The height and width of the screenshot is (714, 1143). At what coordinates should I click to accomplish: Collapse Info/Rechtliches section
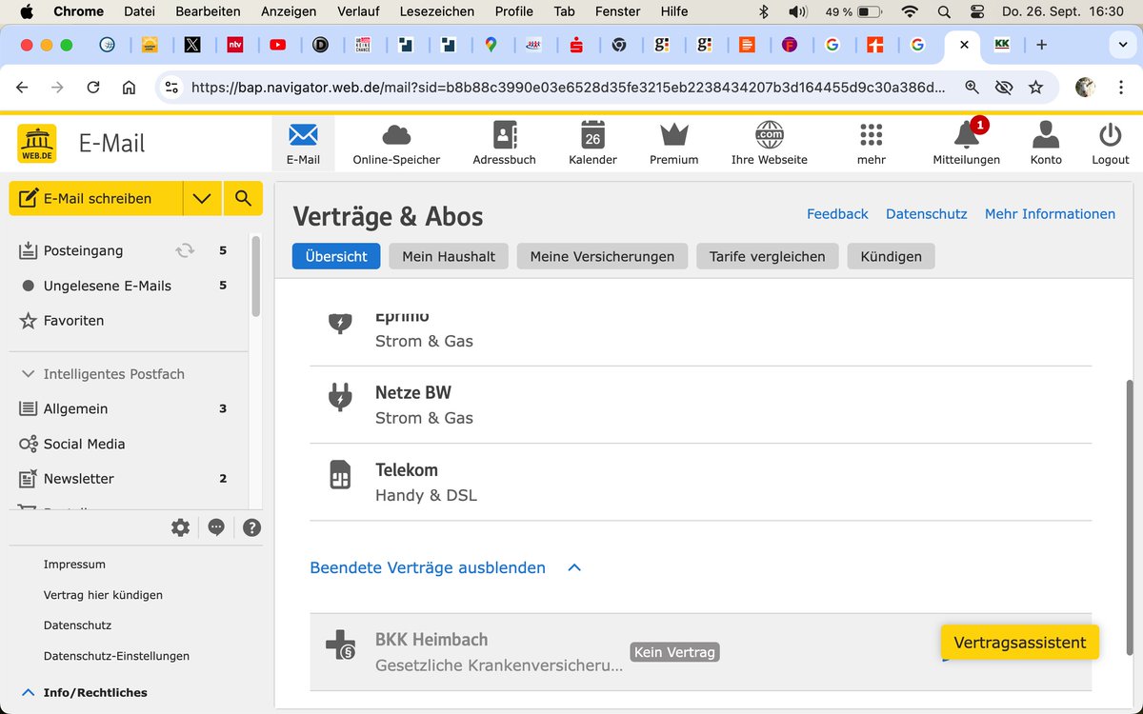tap(84, 693)
